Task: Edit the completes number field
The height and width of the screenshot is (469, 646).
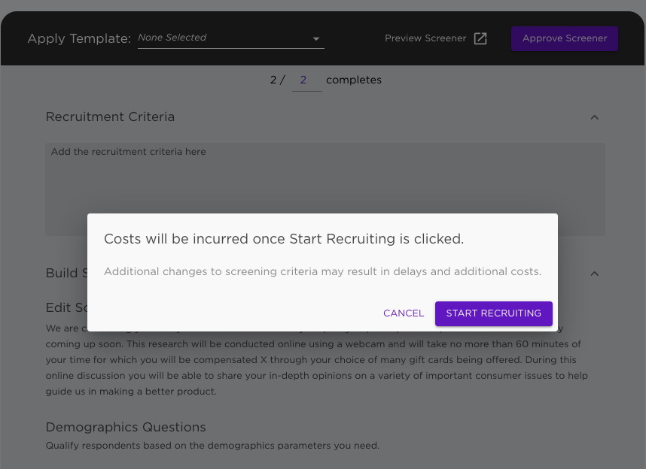Action: click(306, 80)
